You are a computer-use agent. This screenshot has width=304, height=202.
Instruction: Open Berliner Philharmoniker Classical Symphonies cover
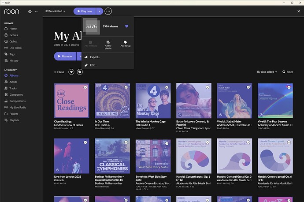(x=112, y=156)
